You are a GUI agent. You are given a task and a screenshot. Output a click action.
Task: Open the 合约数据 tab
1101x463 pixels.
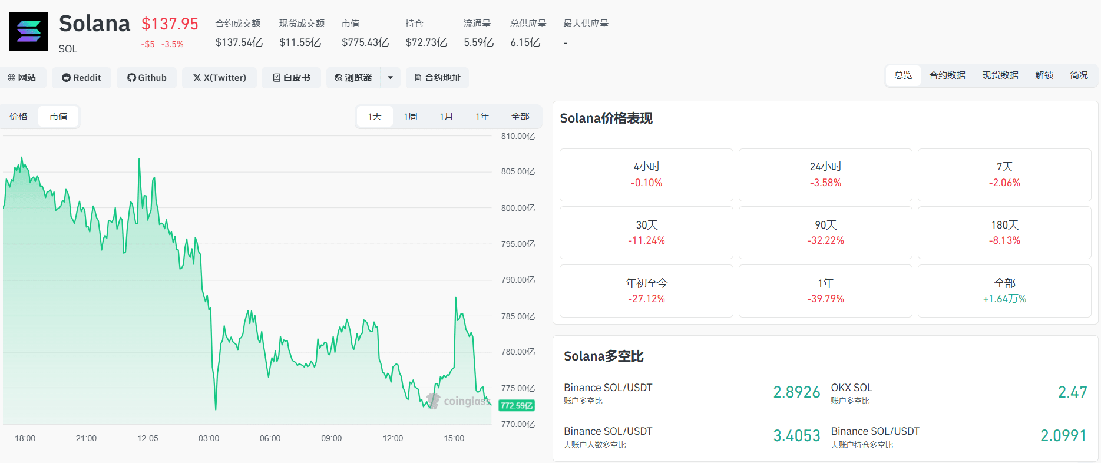(x=947, y=75)
